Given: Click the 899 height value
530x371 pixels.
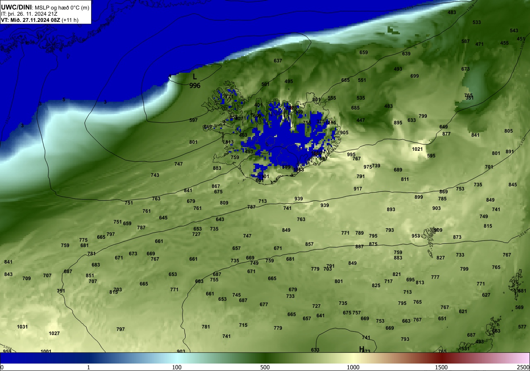Looking at the screenshot, I should (419, 197).
